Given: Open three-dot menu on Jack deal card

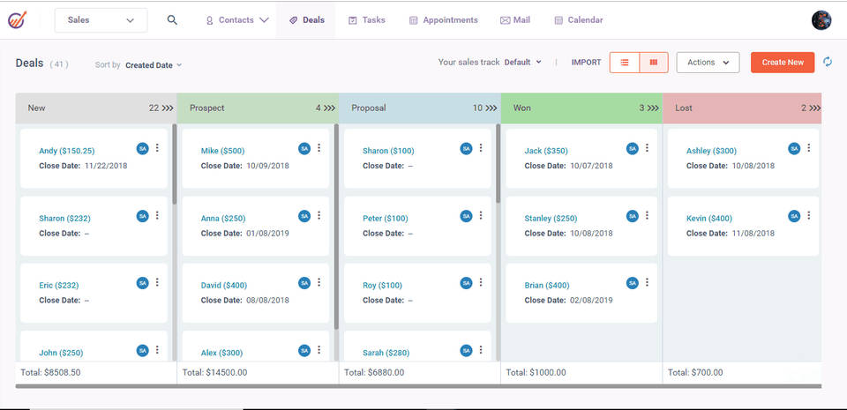Looking at the screenshot, I should click(647, 148).
